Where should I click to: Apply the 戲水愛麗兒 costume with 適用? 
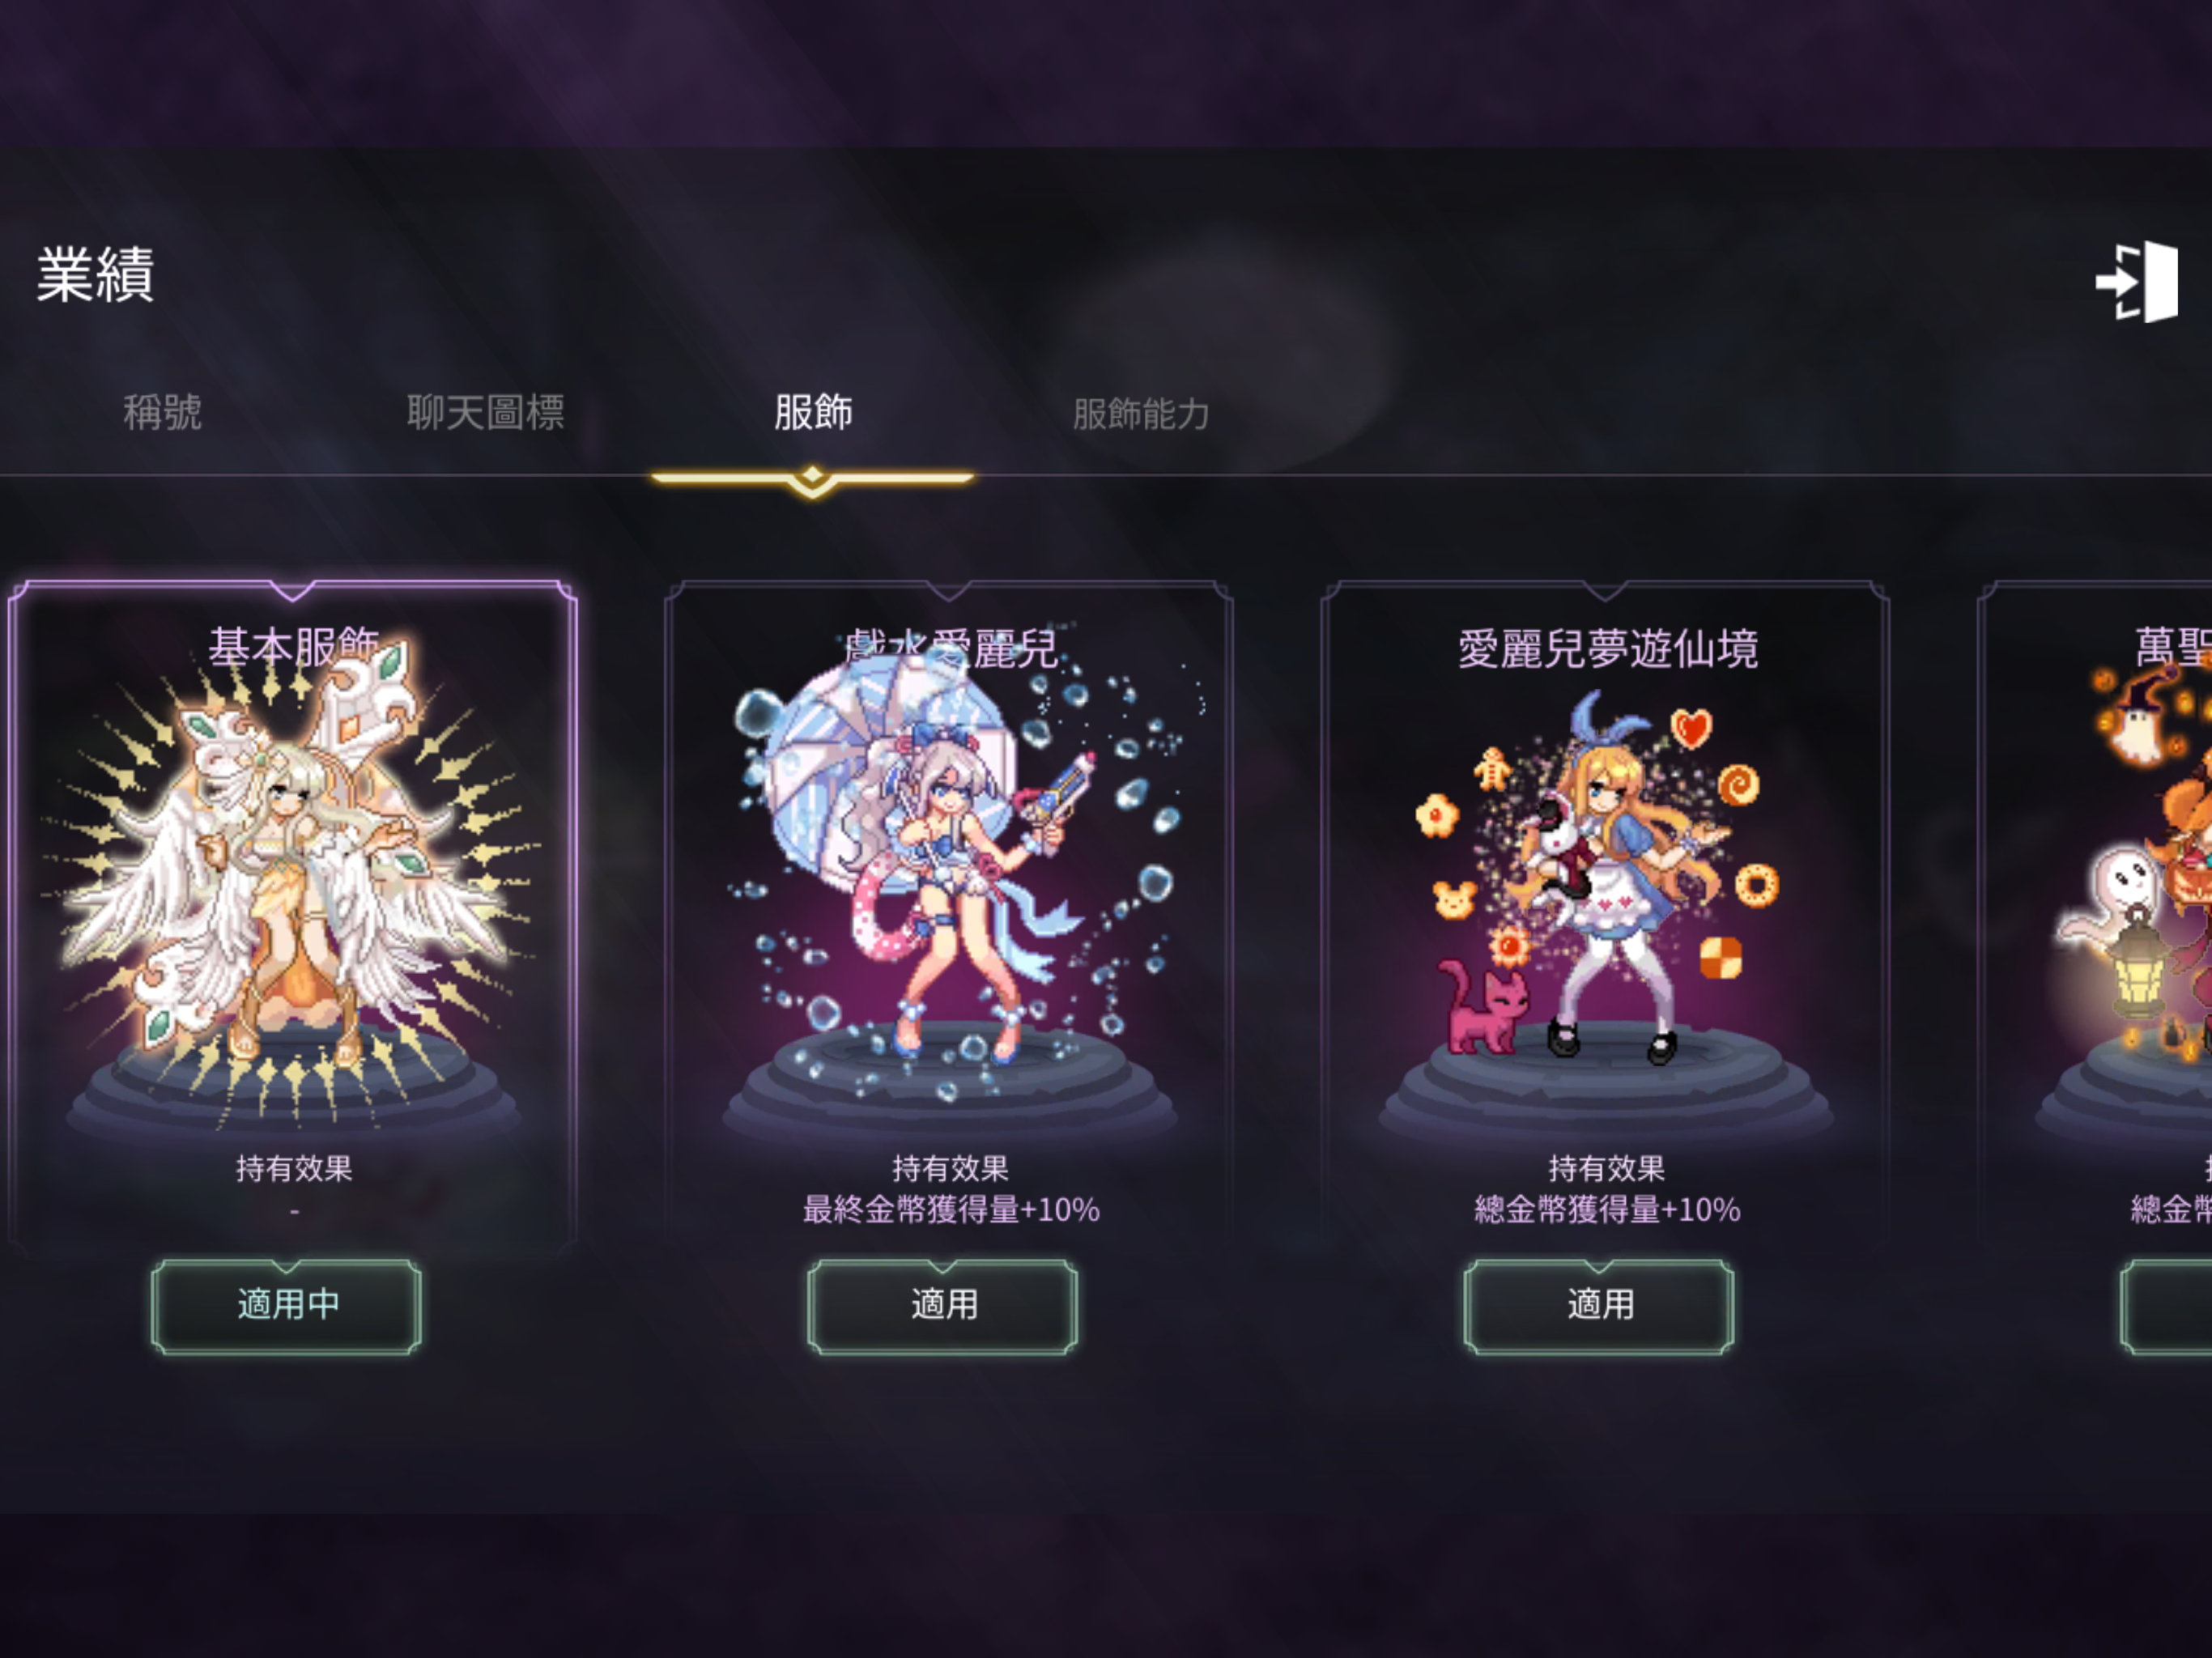942,1306
